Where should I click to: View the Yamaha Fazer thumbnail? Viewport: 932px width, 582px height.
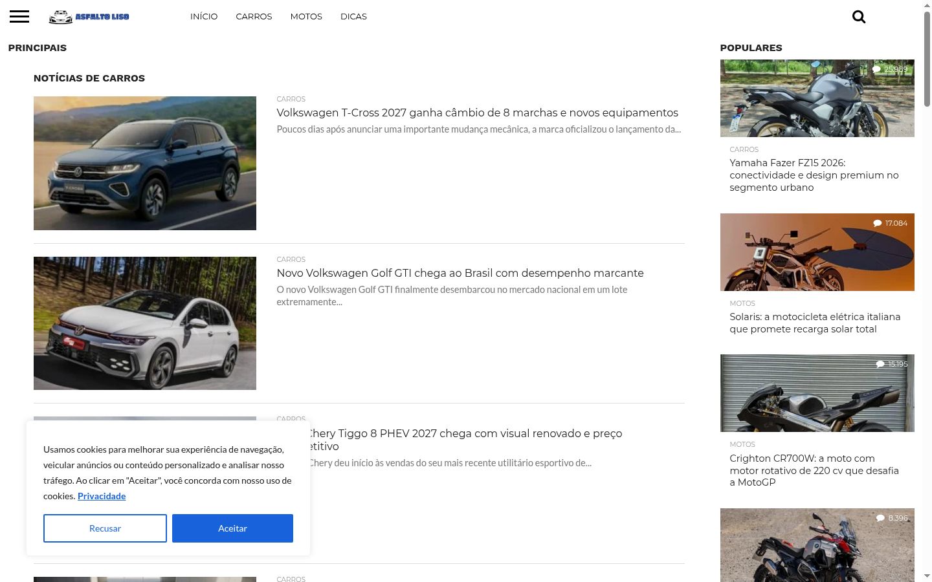pyautogui.click(x=817, y=98)
